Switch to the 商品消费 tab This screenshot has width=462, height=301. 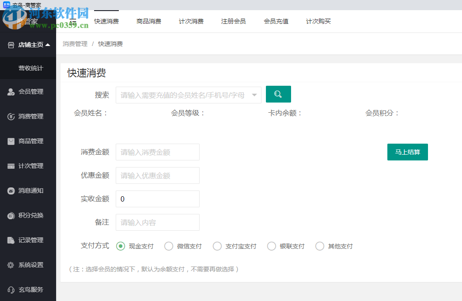pos(149,21)
